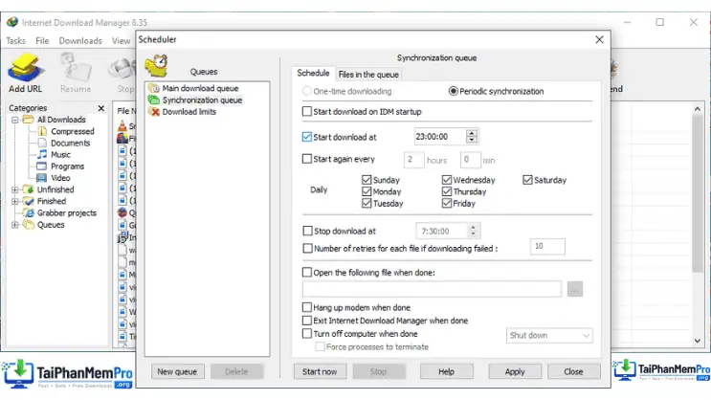
Task: Close the Scheduler dialog with X
Action: (x=599, y=39)
